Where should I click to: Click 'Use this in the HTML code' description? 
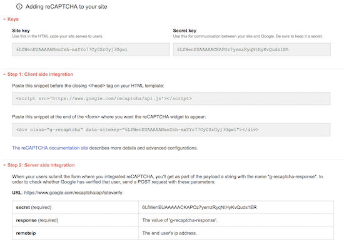point(58,36)
